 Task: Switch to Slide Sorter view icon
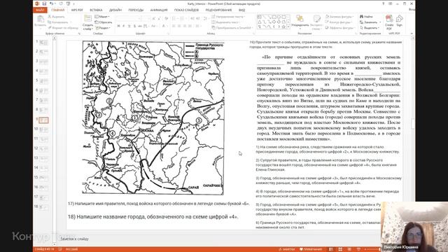point(340,249)
